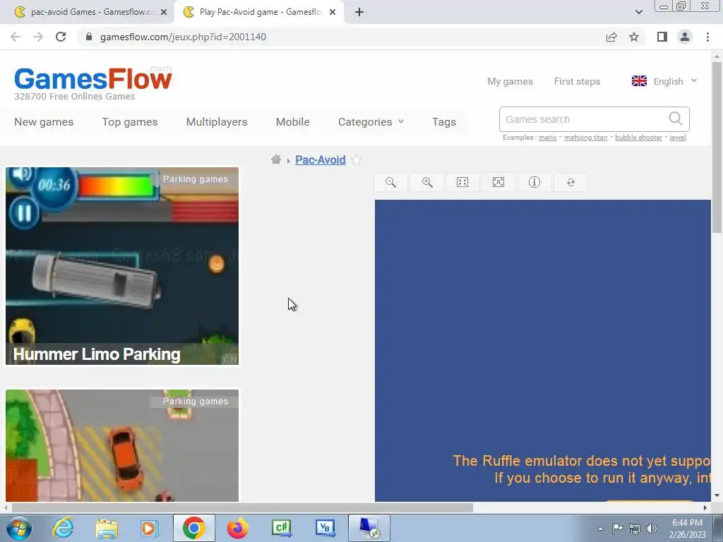This screenshot has height=542, width=723.
Task: Bookmark this page with star icon
Action: (x=634, y=37)
